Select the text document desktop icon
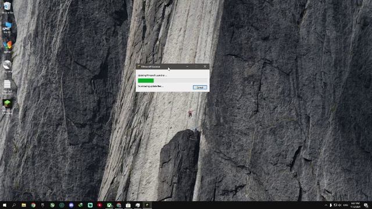This screenshot has width=372, height=209. 8,87
